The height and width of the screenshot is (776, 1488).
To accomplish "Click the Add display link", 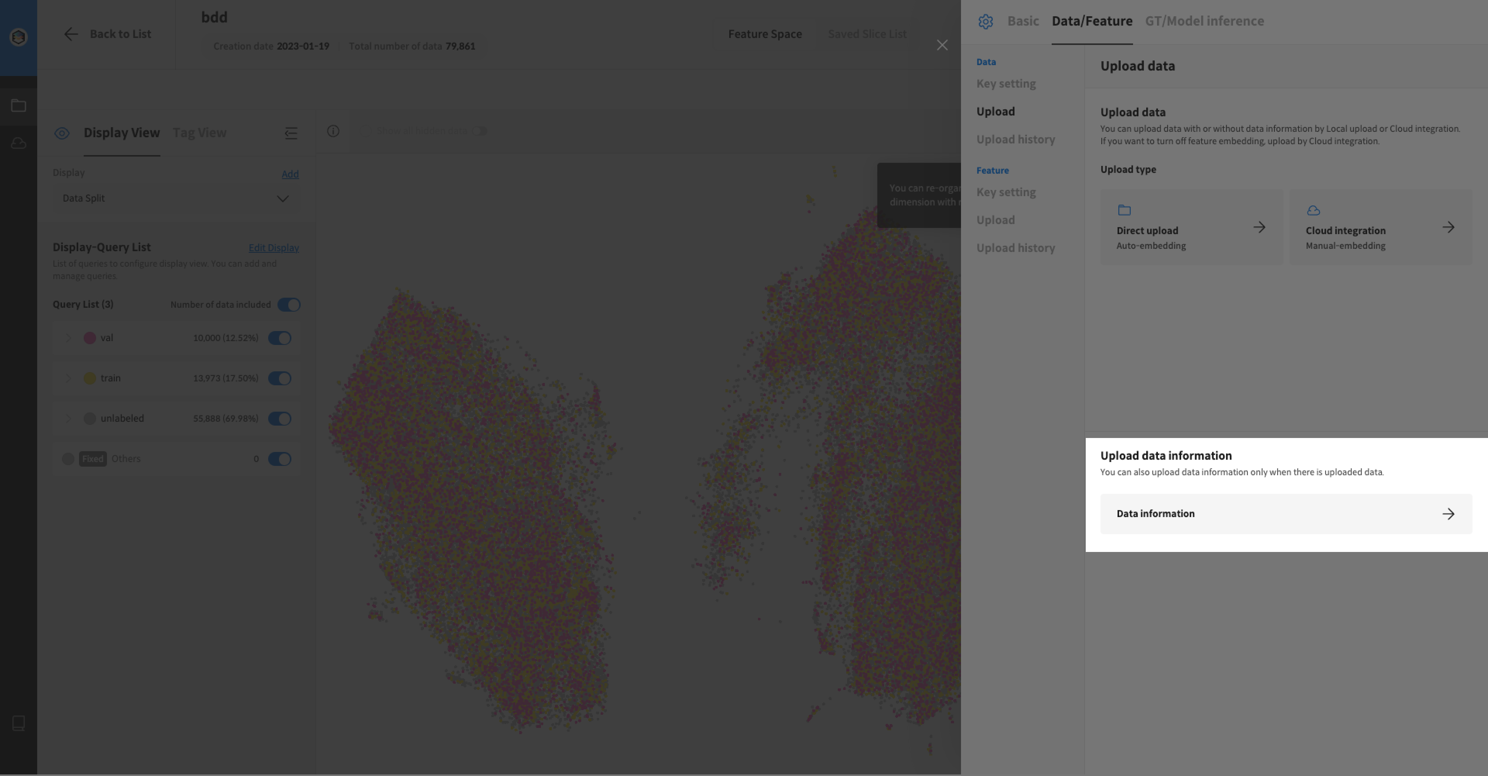I will [x=290, y=174].
